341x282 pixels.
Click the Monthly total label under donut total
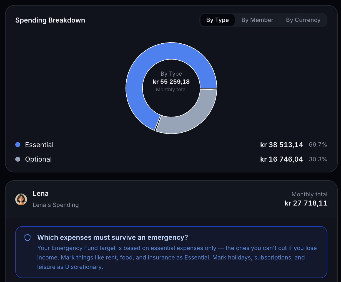171,90
